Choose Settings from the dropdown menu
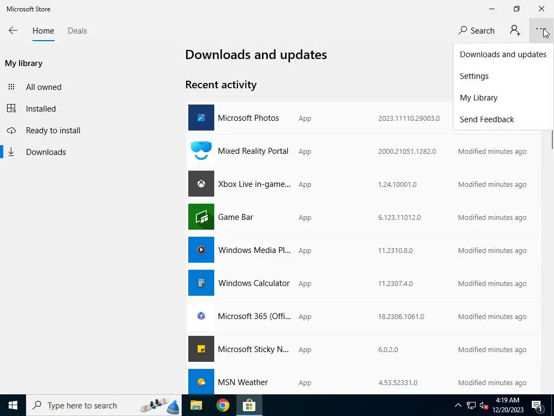 [x=503, y=76]
